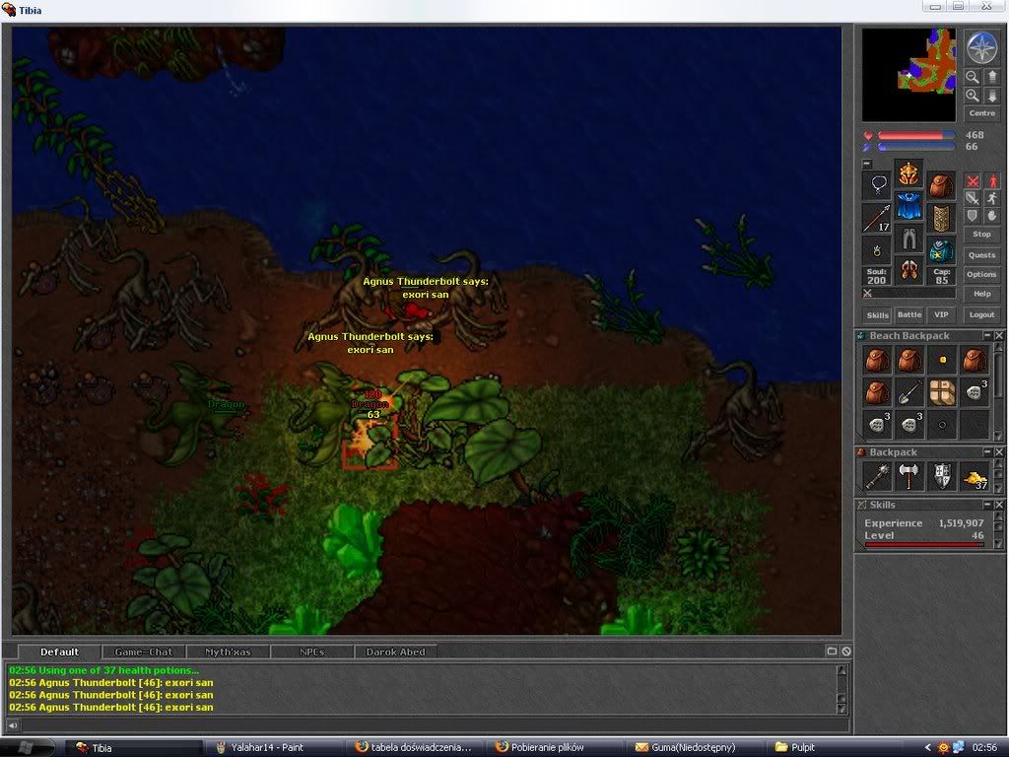
Task: Collapse the equipment inventory panel
Action: click(867, 165)
